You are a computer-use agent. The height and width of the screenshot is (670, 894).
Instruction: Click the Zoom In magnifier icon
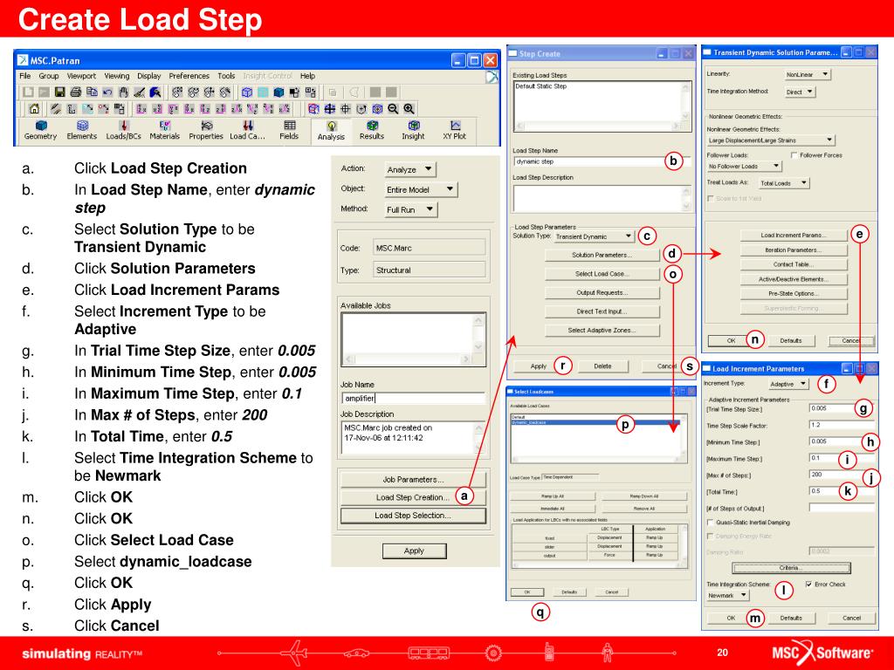pyautogui.click(x=409, y=108)
